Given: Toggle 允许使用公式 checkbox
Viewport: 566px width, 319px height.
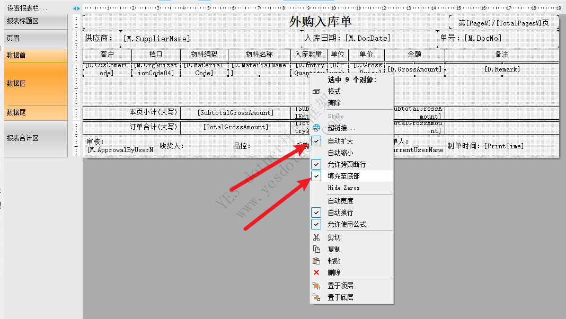Looking at the screenshot, I should pos(316,224).
